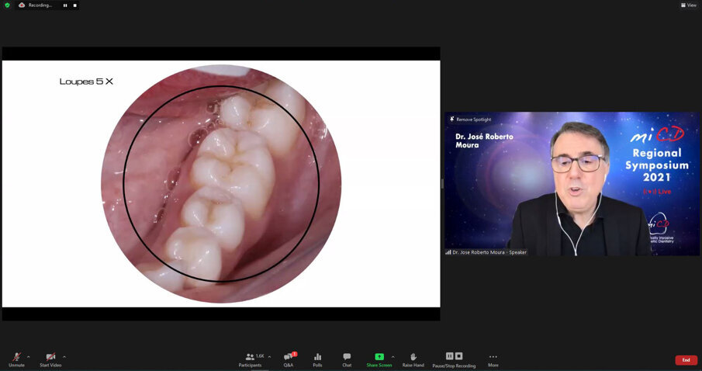702x371 pixels.
Task: Click Pause/Stop Recording in the toolbar
Action: pyautogui.click(x=454, y=359)
